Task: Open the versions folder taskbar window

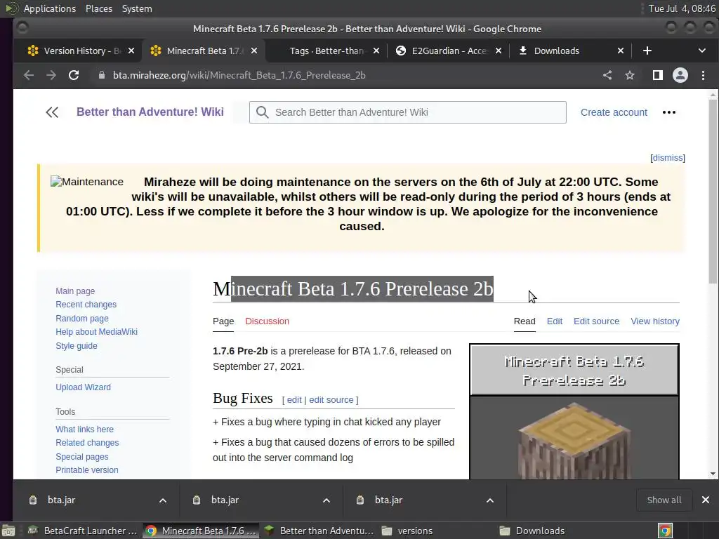Action: coord(407,531)
